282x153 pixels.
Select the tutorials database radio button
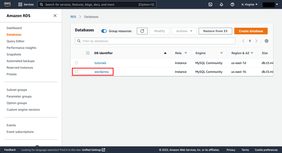point(76,63)
